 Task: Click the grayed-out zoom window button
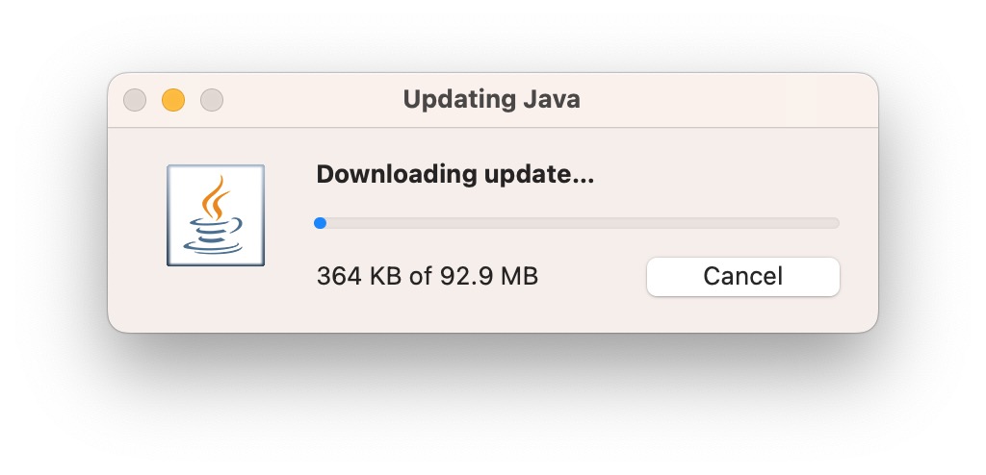pos(212,100)
